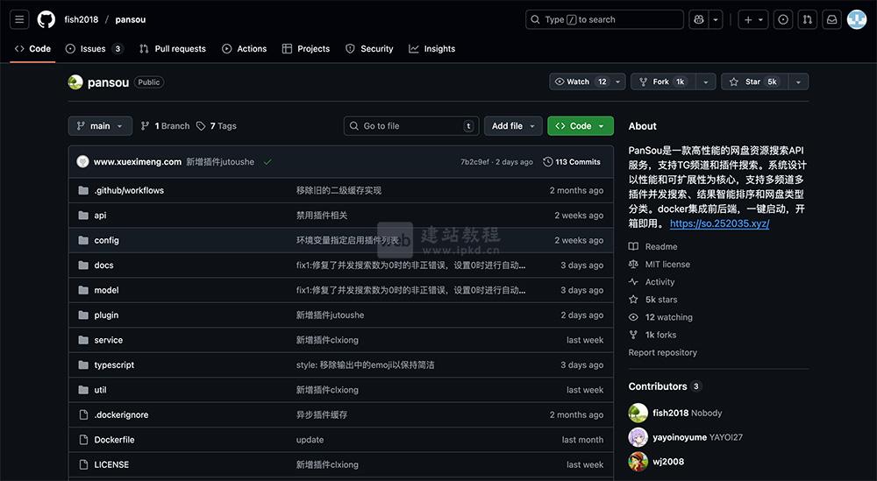Switch to the Issues tab
Screen dimensions: 877x481
tap(94, 48)
